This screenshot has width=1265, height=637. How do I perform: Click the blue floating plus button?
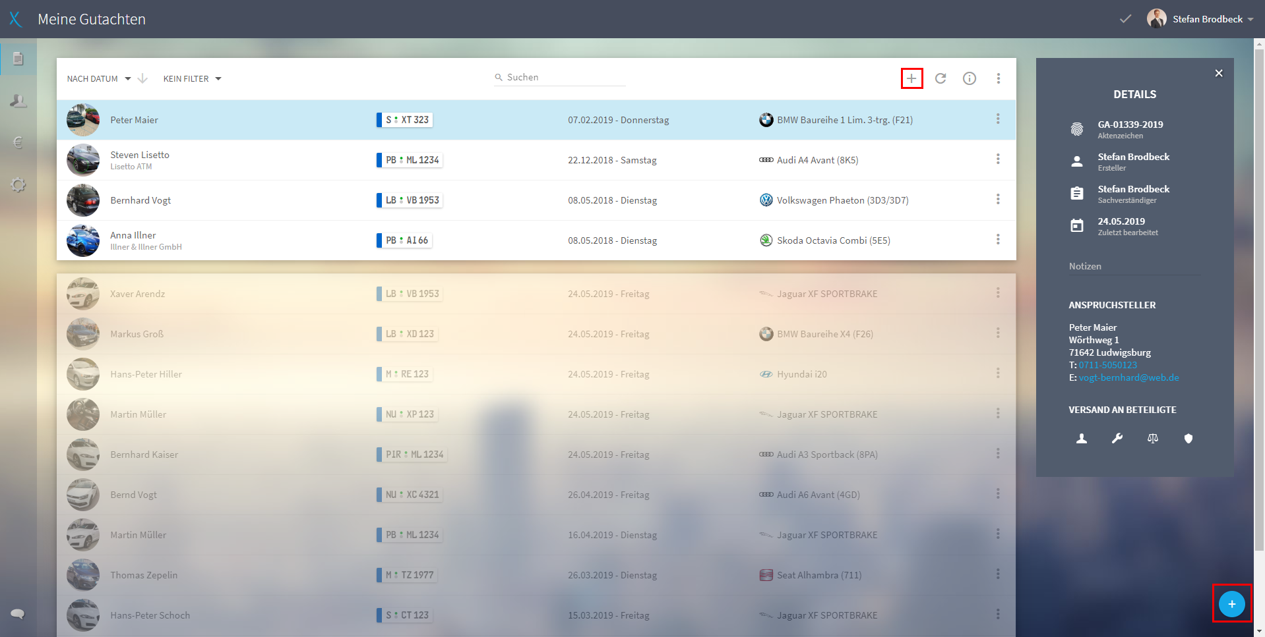pyautogui.click(x=1231, y=603)
